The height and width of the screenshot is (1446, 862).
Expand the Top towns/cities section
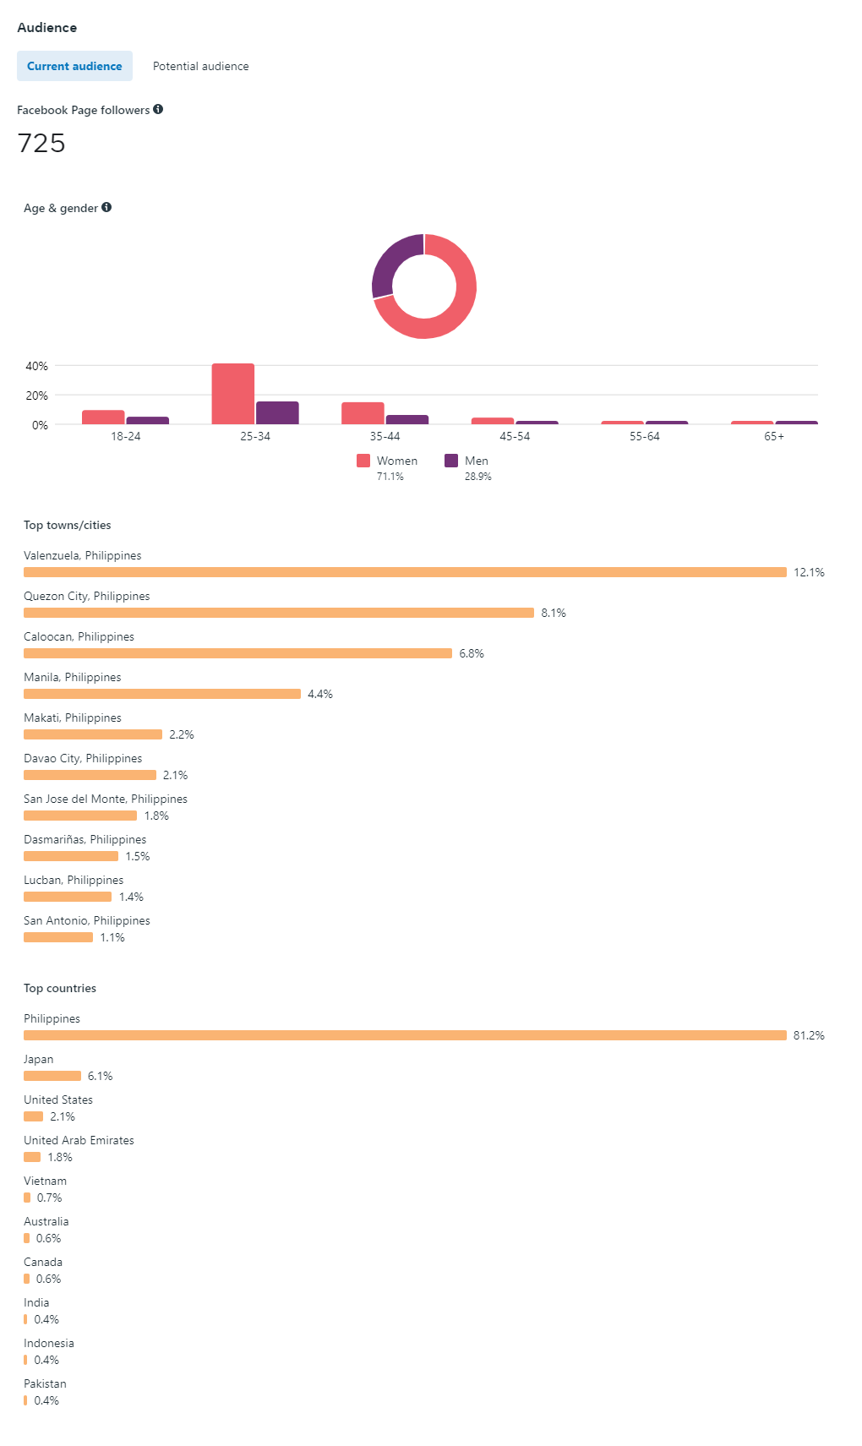68,525
